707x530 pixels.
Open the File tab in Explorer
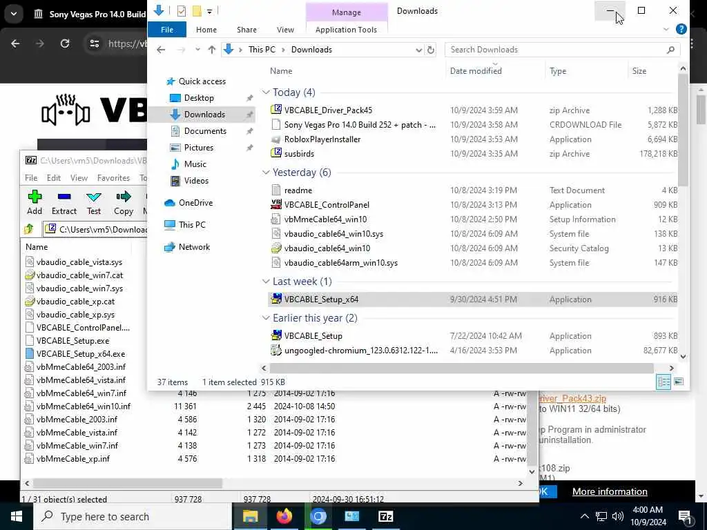[167, 29]
